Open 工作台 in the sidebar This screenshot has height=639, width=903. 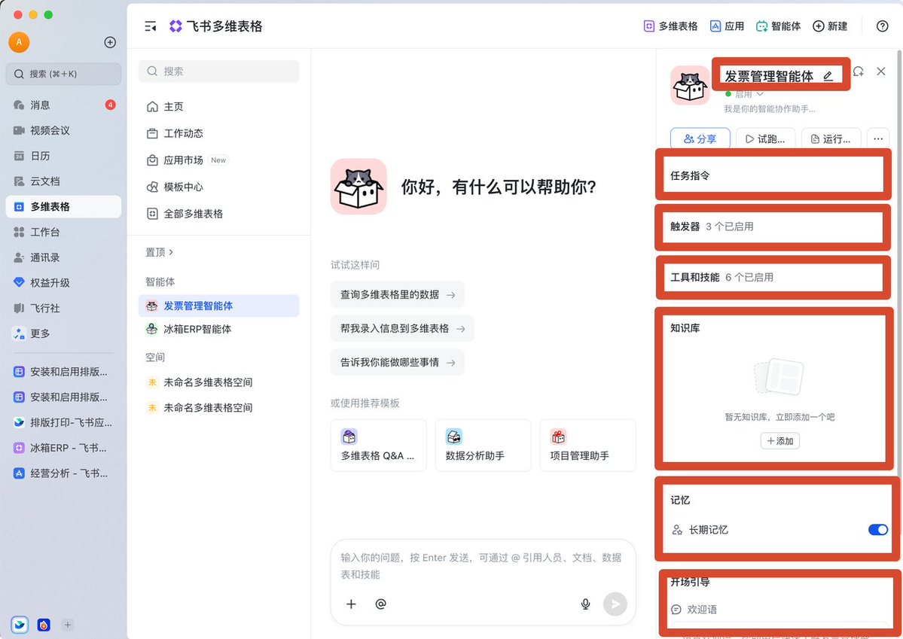(63, 232)
